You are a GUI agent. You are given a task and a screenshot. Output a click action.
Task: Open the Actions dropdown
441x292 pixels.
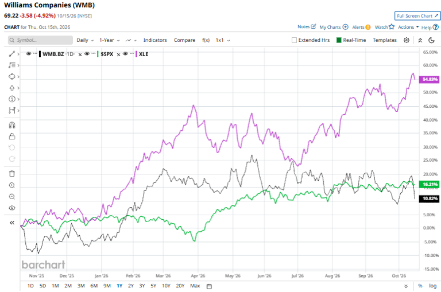[408, 27]
